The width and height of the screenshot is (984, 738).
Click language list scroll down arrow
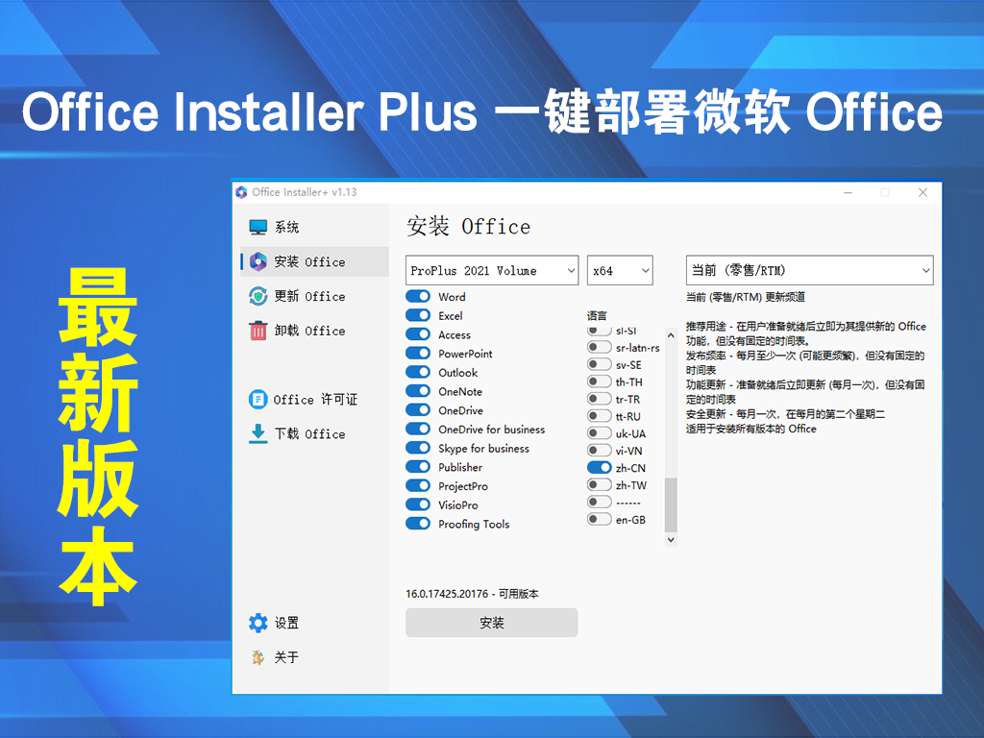pos(671,540)
